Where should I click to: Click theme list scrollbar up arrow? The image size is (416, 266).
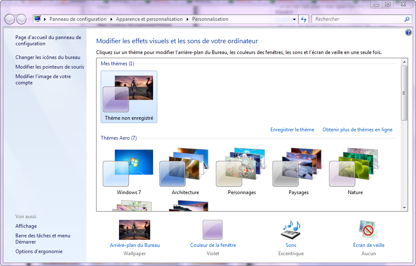coord(404,62)
